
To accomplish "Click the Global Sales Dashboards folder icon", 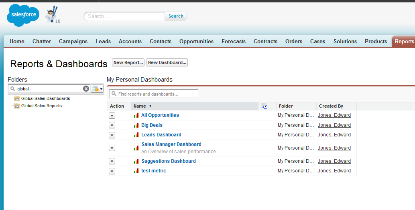I will click(x=17, y=99).
